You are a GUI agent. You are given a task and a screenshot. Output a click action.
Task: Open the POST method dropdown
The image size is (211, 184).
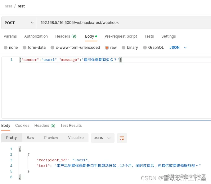click(19, 23)
